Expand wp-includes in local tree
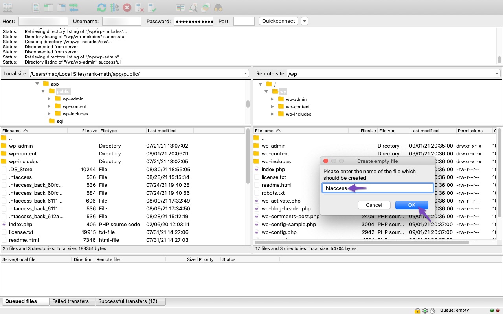Image resolution: width=503 pixels, height=314 pixels. coord(49,114)
